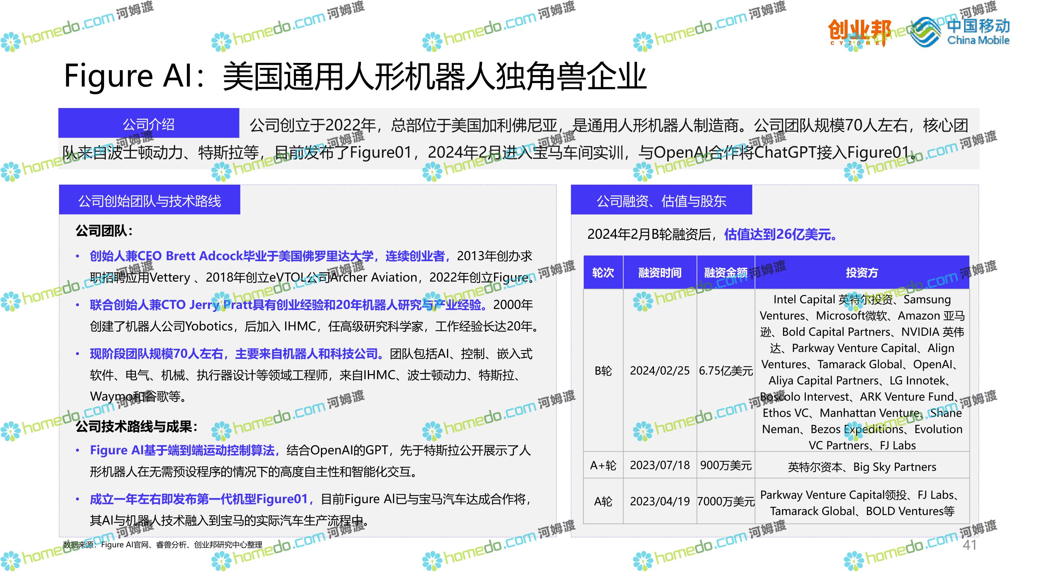Screen dimensions: 1038x584
Task: Click the 轮次 table column header
Action: click(603, 273)
